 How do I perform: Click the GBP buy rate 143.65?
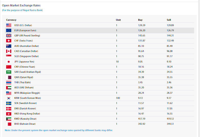coord(142,36)
